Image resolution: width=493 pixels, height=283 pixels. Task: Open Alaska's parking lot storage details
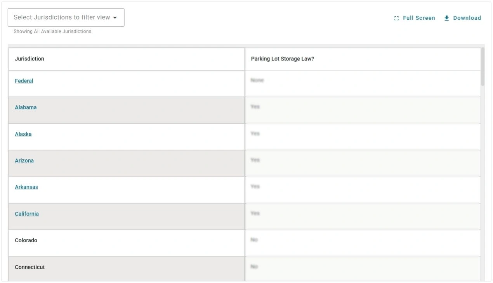point(23,134)
